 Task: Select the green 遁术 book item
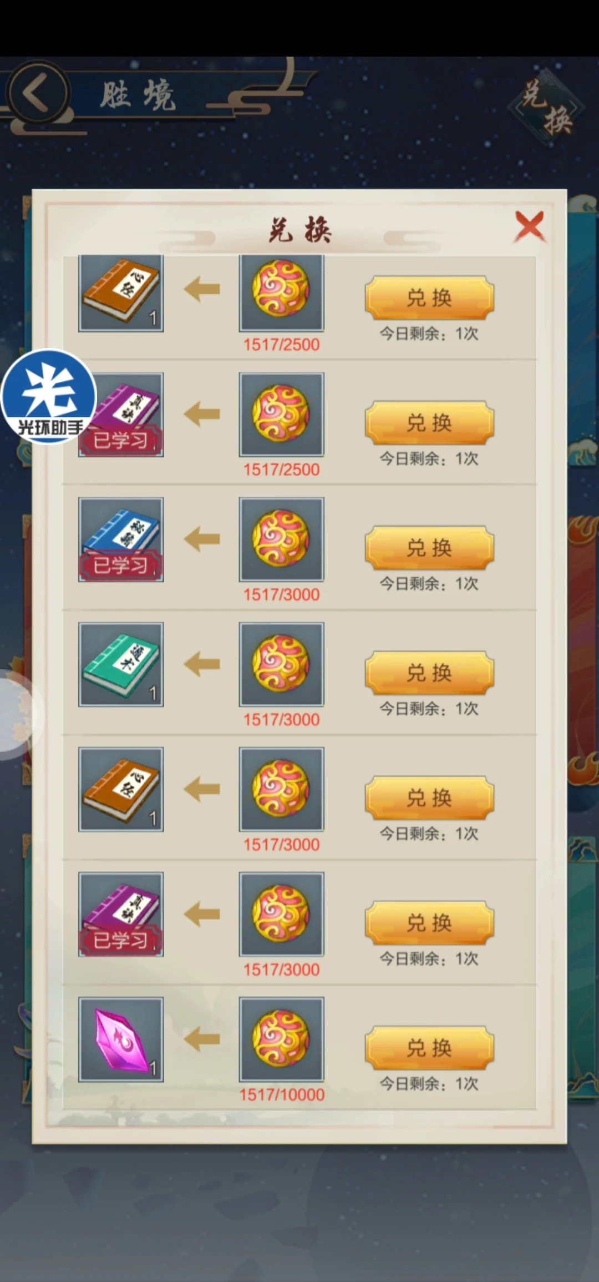tap(121, 664)
